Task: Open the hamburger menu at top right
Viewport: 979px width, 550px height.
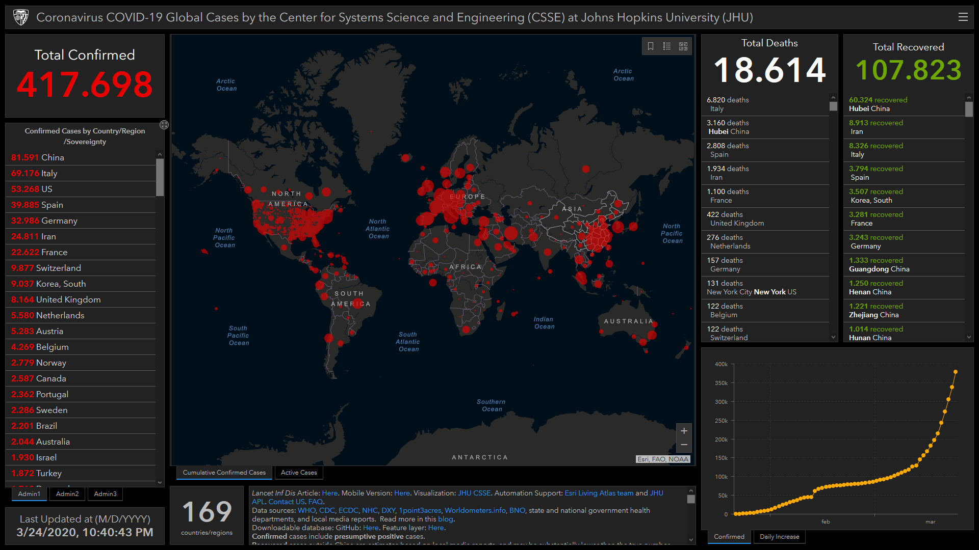Action: (x=963, y=17)
